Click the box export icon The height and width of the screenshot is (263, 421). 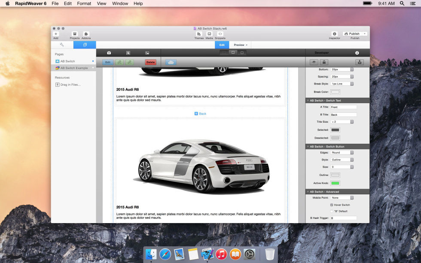click(x=360, y=62)
